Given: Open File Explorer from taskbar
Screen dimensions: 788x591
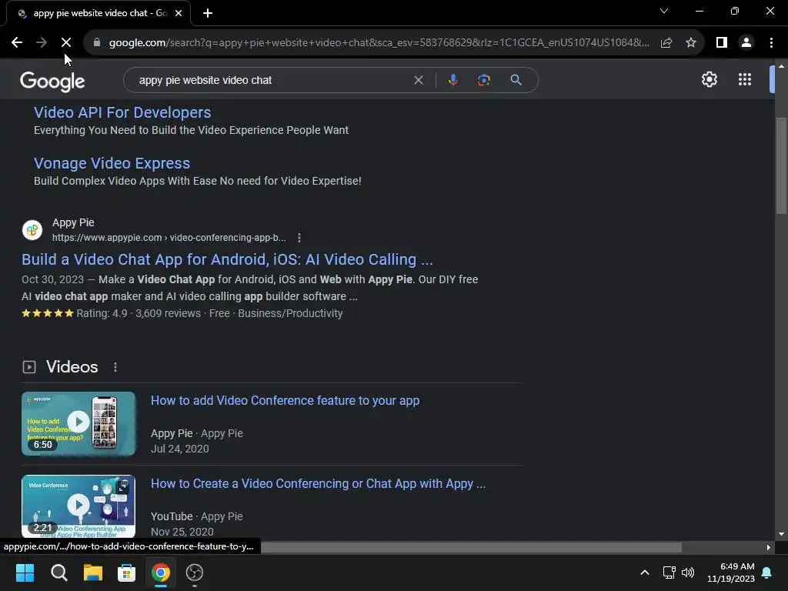Looking at the screenshot, I should coord(93,573).
